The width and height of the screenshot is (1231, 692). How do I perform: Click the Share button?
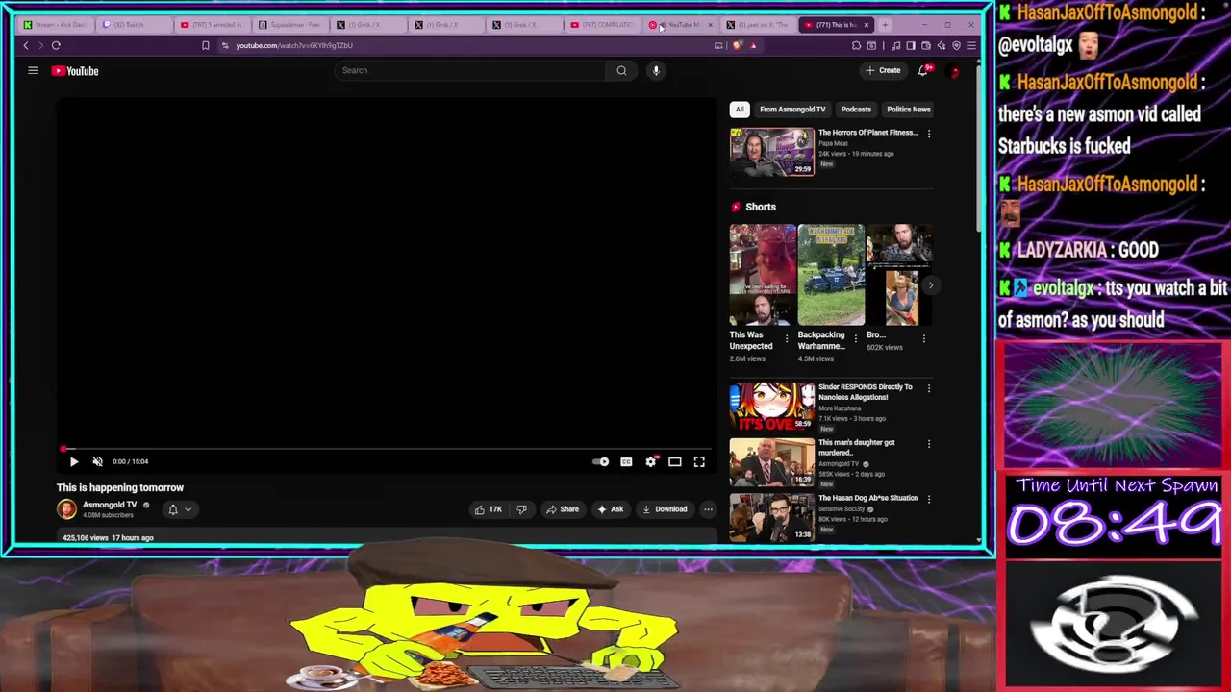click(x=563, y=509)
